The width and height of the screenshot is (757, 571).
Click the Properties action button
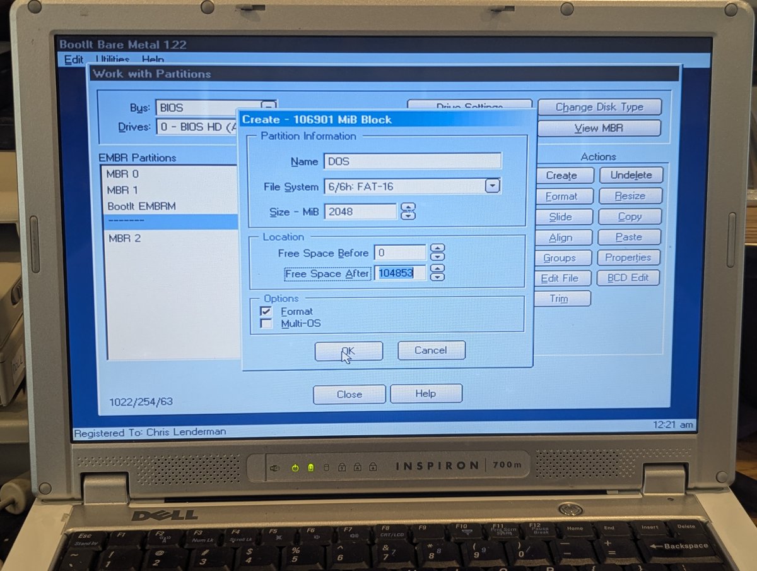tap(628, 257)
